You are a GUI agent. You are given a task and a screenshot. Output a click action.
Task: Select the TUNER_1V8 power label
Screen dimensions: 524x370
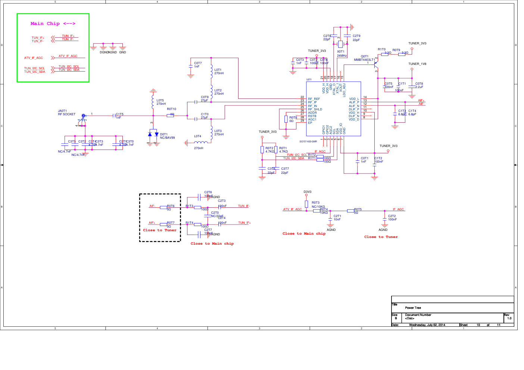point(417,64)
